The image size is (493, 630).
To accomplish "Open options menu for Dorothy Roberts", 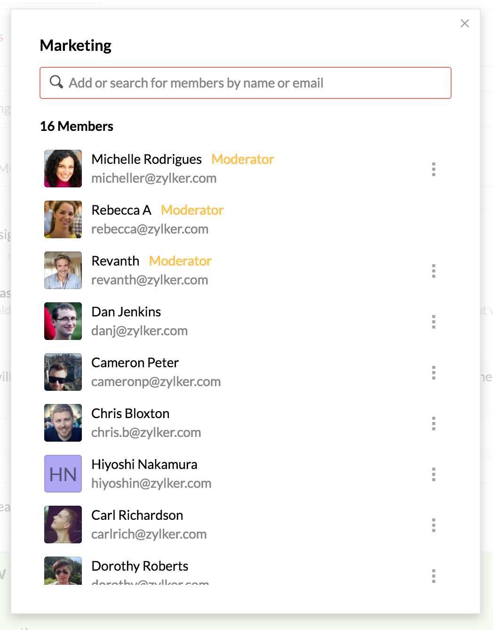I will point(434,575).
